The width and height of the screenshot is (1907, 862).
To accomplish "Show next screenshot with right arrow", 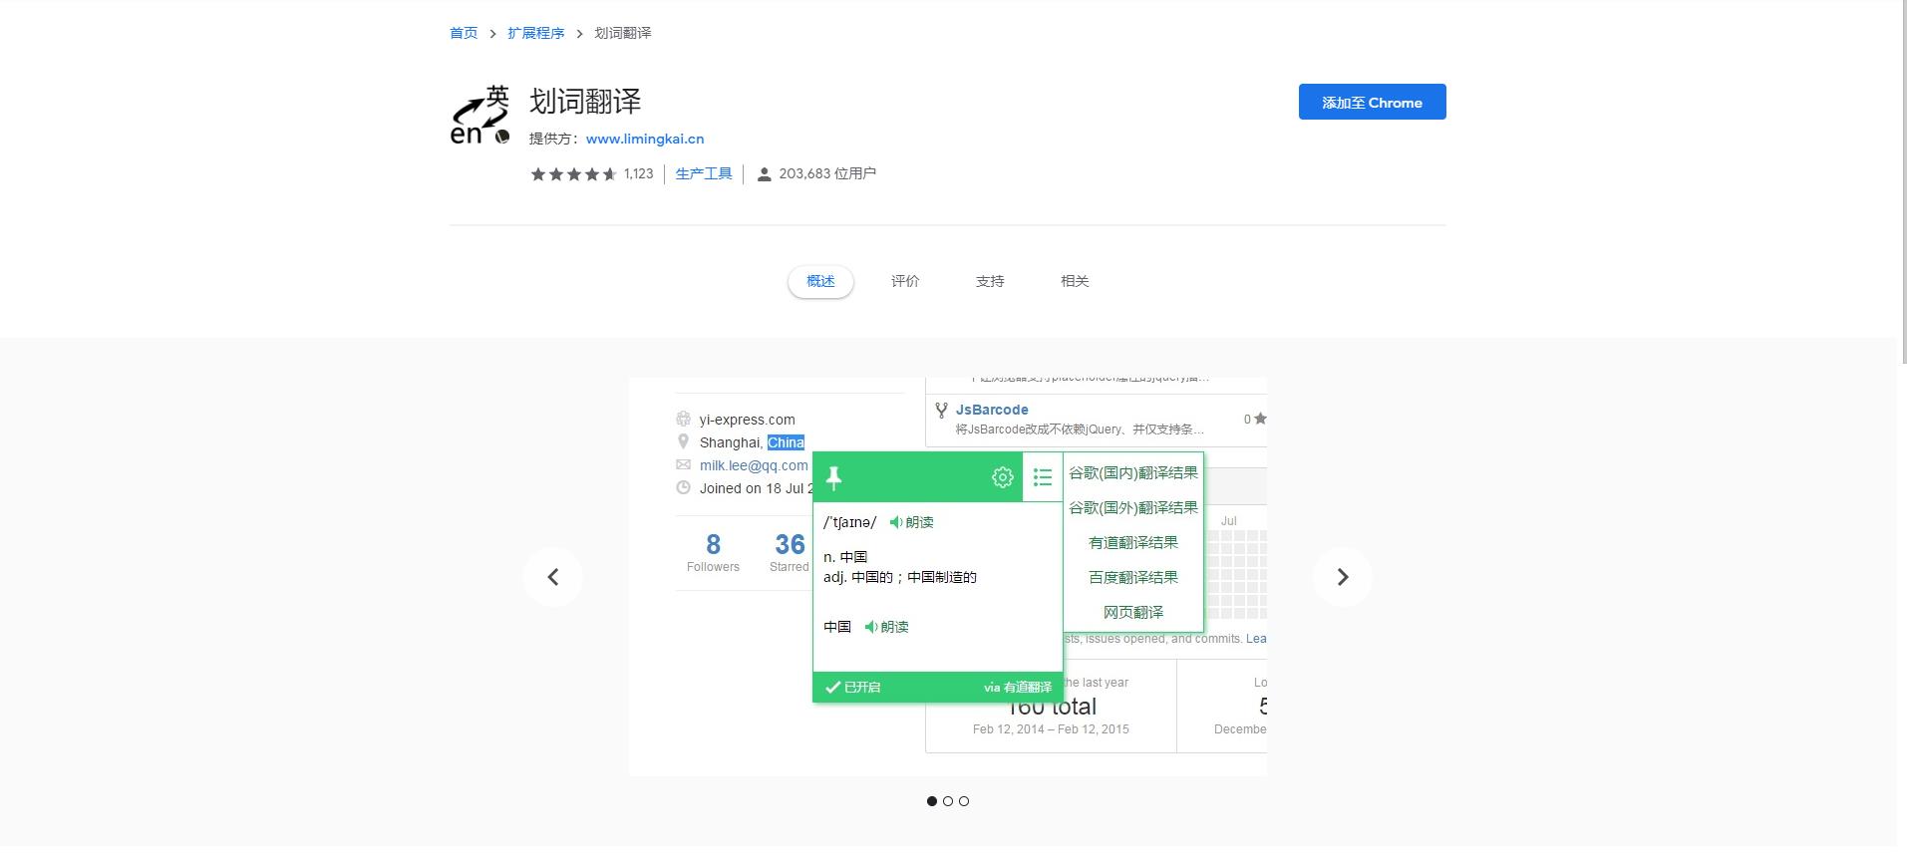I will pos(1343,577).
